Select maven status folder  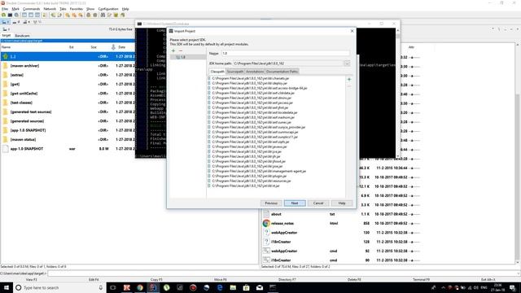pos(68,139)
